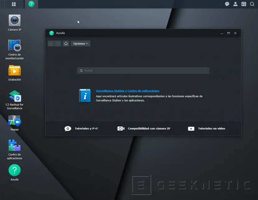Open the Grabación app icon
Screen dimensions: 258x200
(x=14, y=71)
